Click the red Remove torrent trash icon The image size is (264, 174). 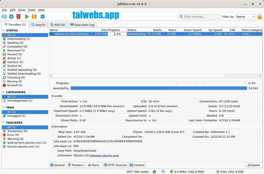[19, 16]
